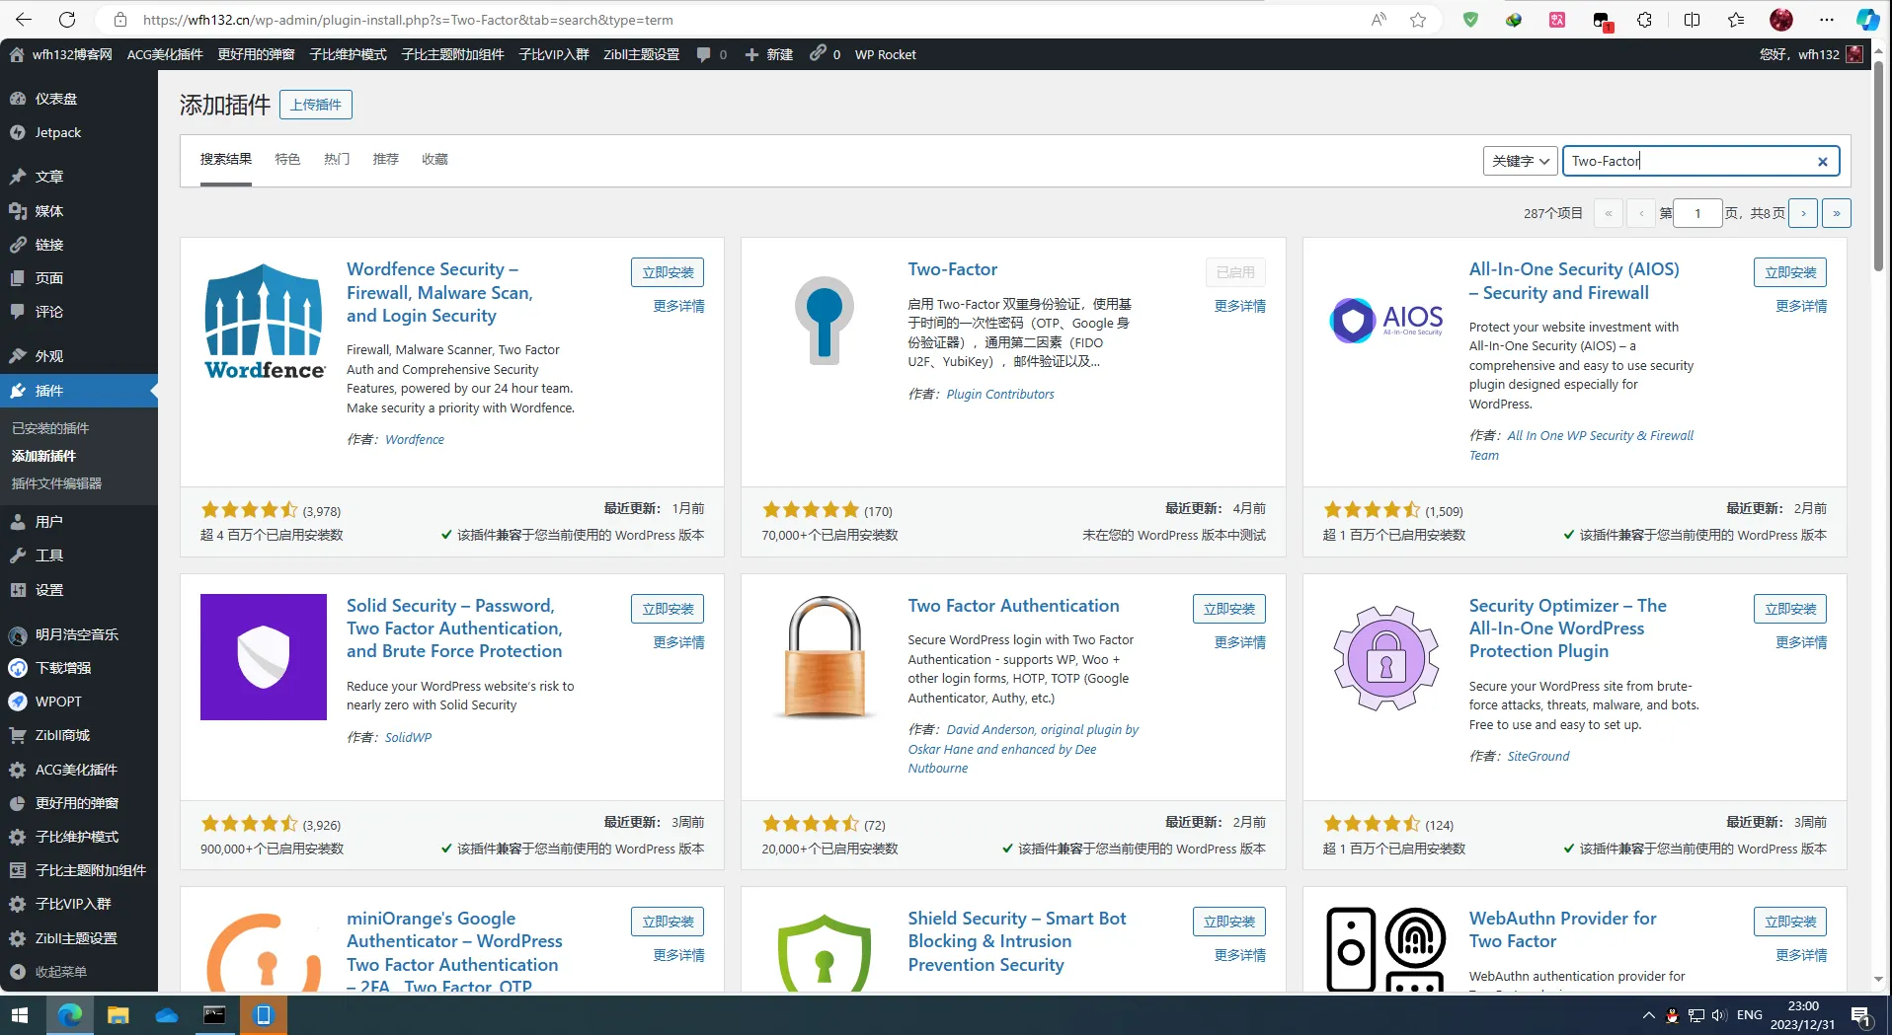Open the 外观 appearance menu
This screenshot has width=1892, height=1035.
(49, 356)
